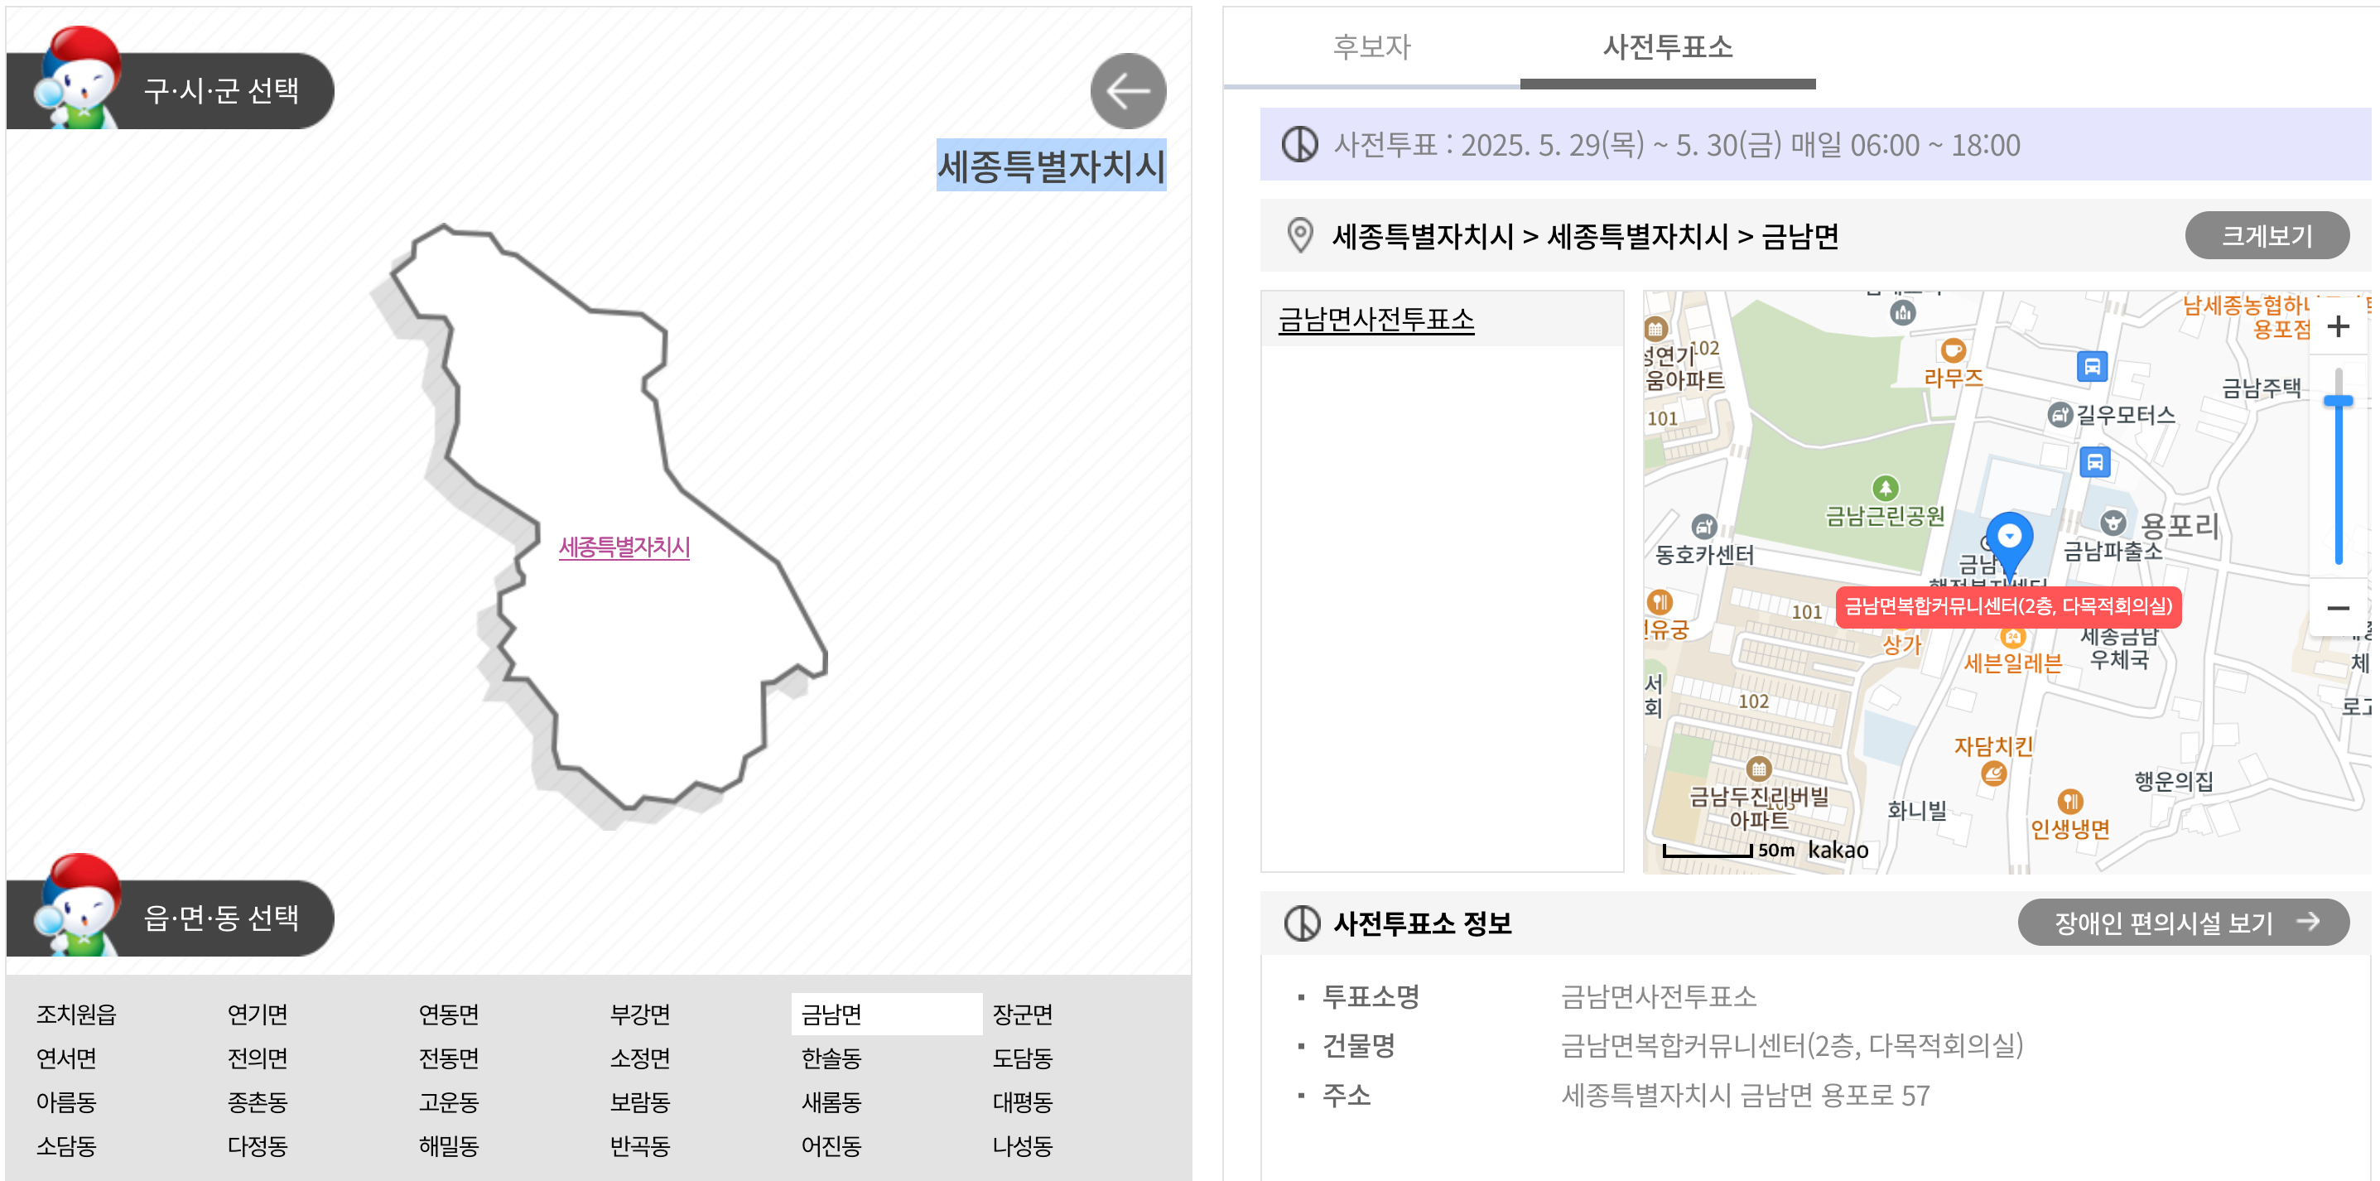Open the 금남면사전투표소 link
Viewport: 2380px width, 1181px height.
(1375, 320)
